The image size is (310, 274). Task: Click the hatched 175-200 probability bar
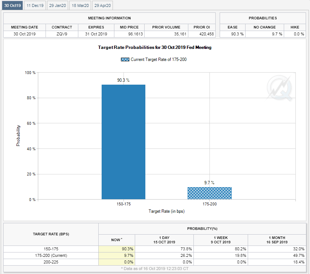pos(209,193)
